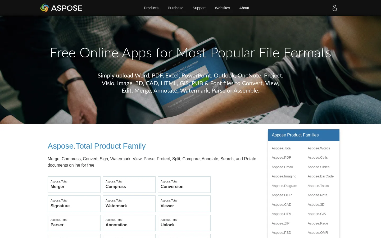Click the Aspose logo in header

(x=61, y=8)
